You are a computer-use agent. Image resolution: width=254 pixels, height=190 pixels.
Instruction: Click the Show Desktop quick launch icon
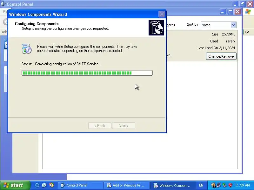[x=44, y=185]
